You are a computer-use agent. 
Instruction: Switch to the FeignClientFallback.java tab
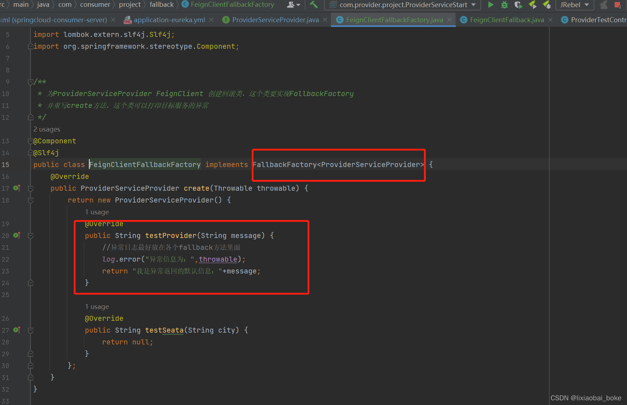506,20
